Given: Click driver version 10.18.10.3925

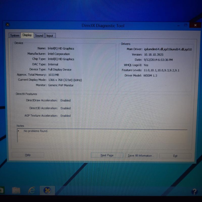Looking at the screenshot, I should (x=154, y=55).
